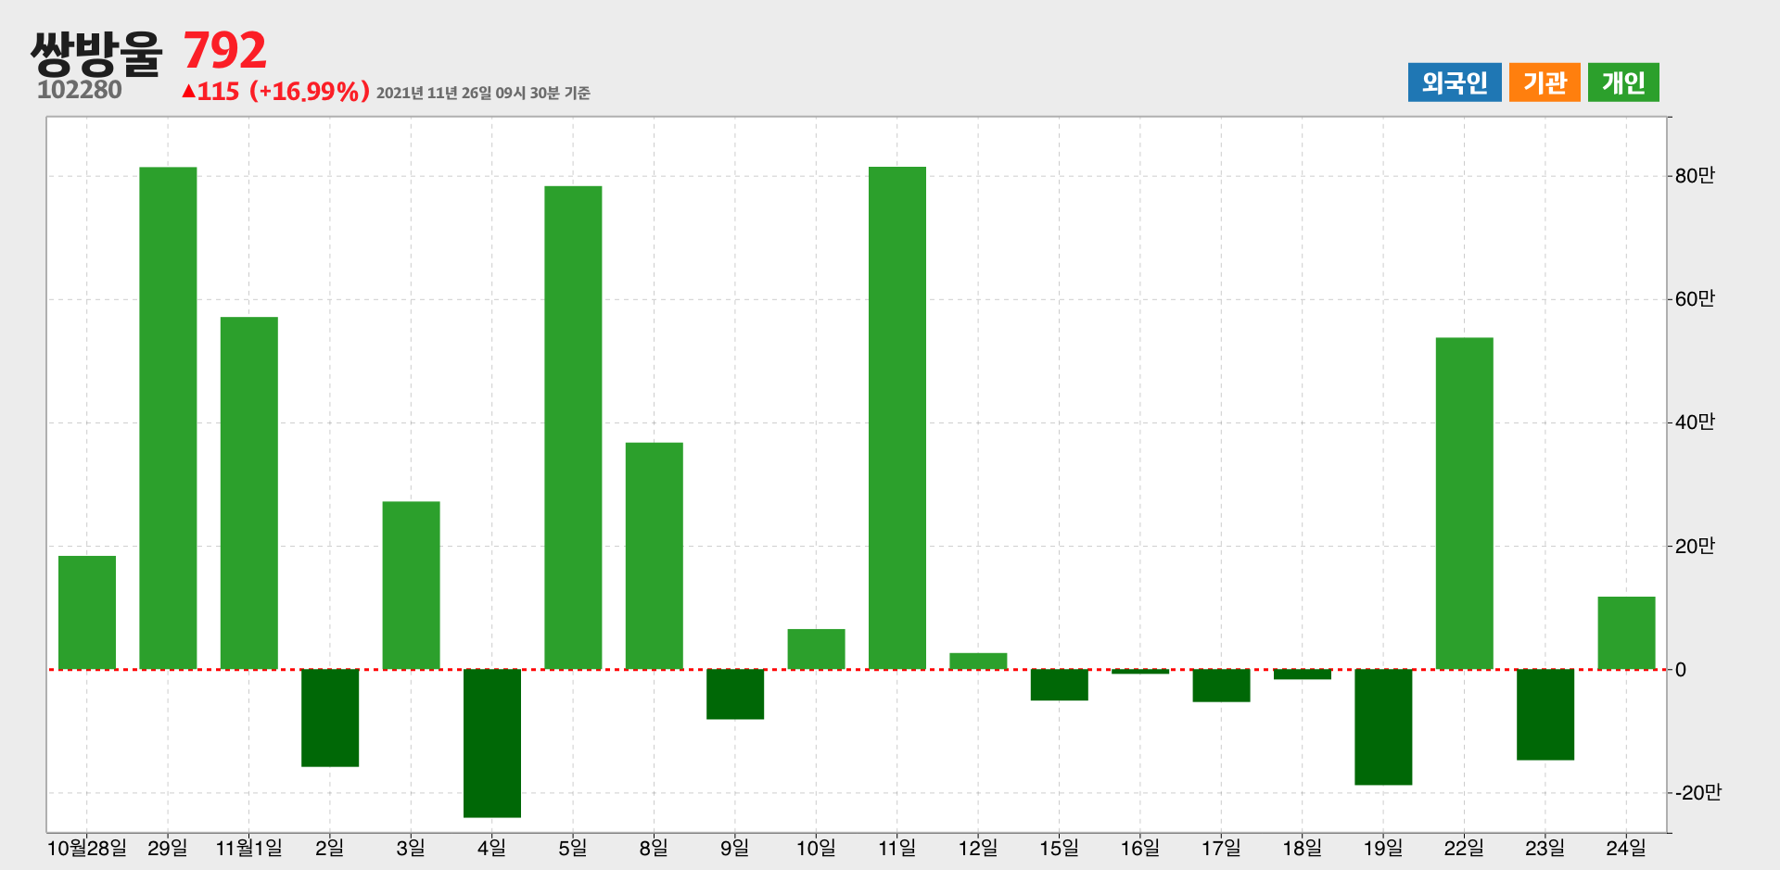
Task: Click the 11일 date label
Action: 897,848
